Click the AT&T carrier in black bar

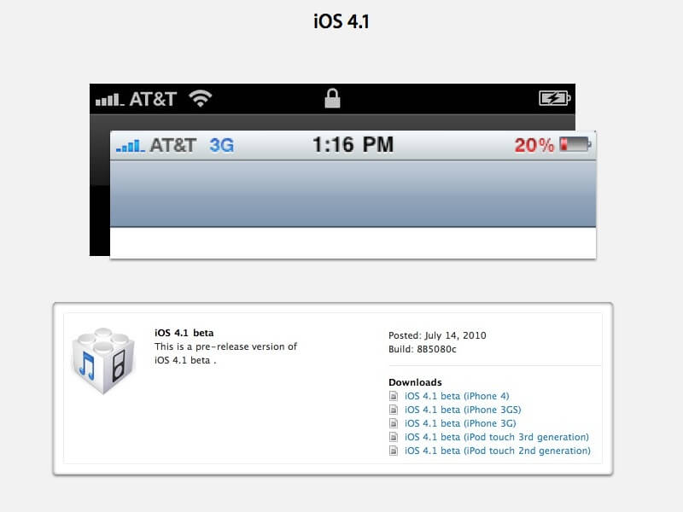tap(153, 99)
